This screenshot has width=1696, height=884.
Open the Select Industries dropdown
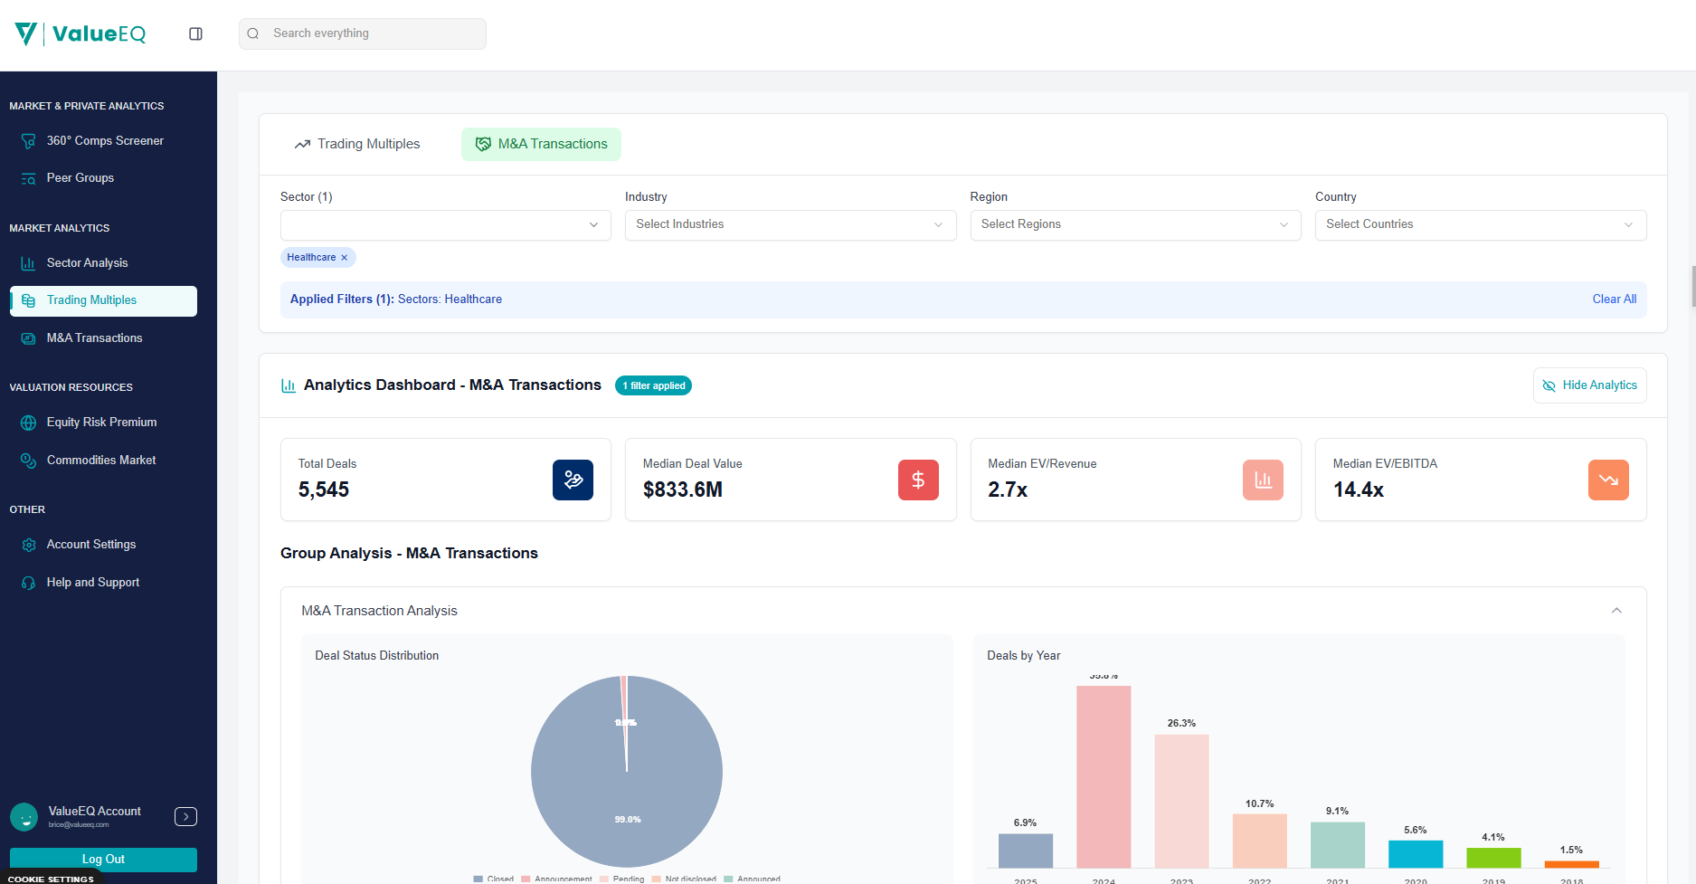[x=790, y=225]
